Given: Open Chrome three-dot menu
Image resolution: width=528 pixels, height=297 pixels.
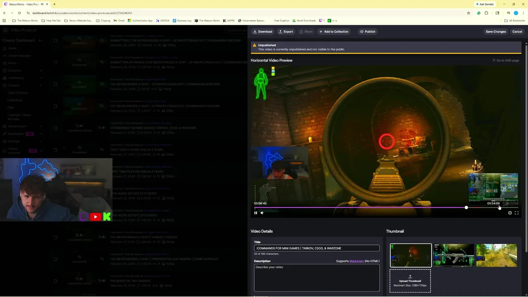Looking at the screenshot, I should (x=523, y=13).
